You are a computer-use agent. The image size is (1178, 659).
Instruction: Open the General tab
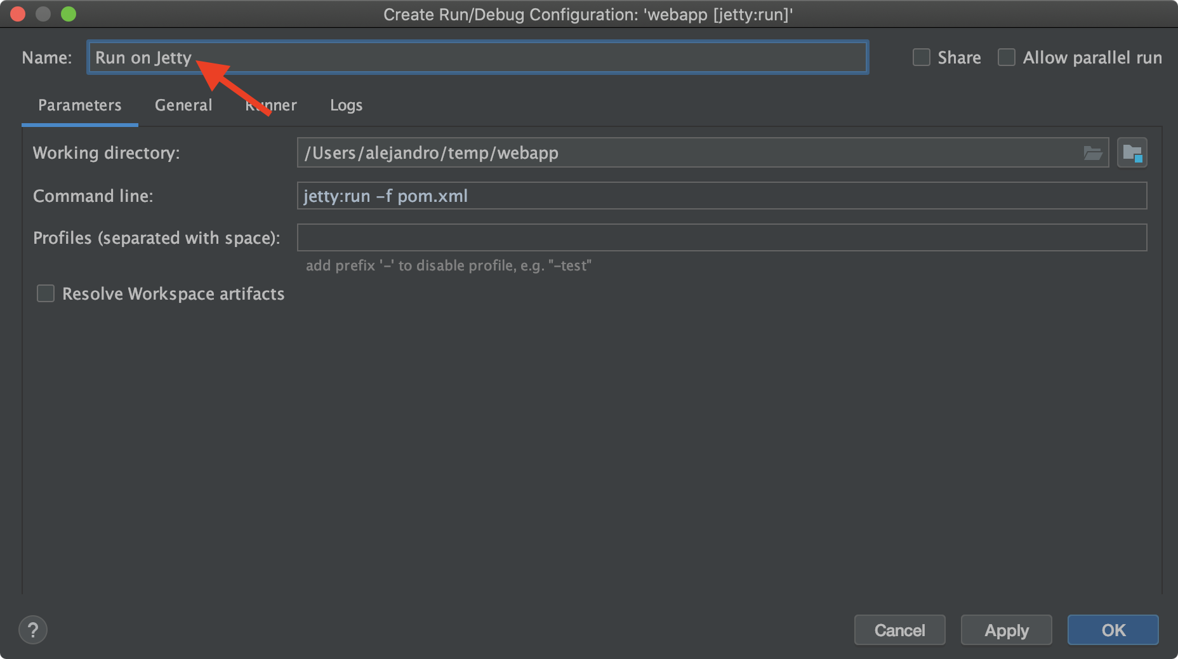point(183,105)
